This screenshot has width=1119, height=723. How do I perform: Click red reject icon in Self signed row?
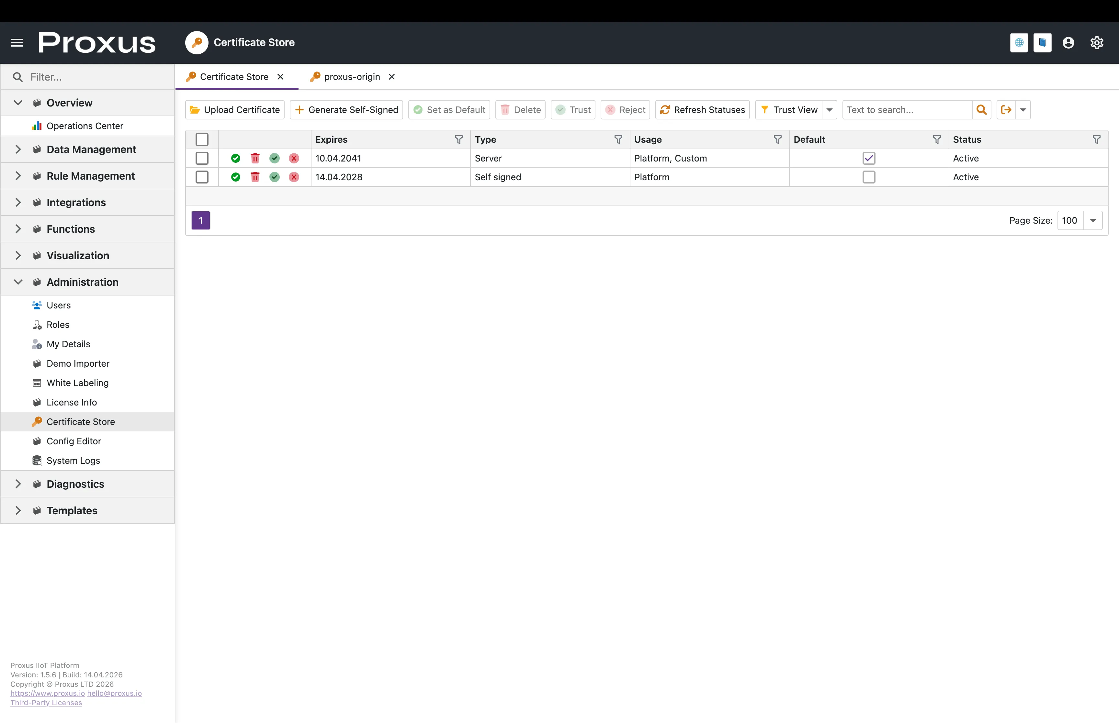click(x=294, y=177)
